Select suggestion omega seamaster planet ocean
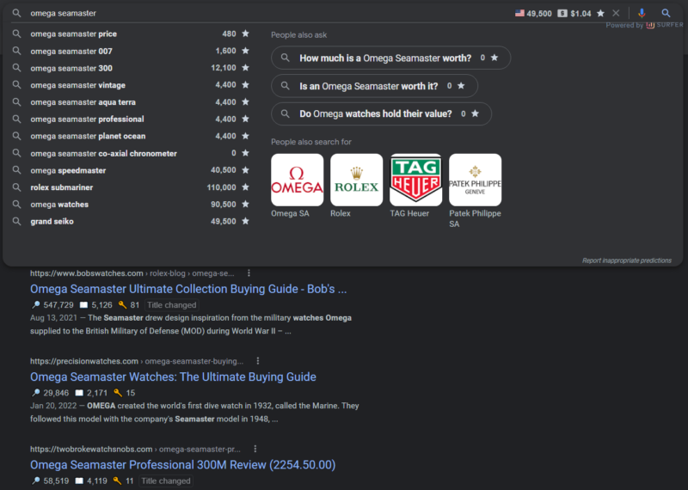This screenshot has width=688, height=490. pos(88,137)
